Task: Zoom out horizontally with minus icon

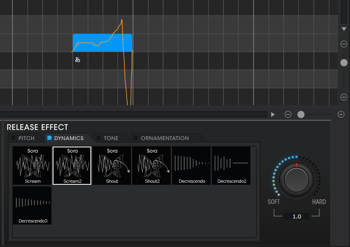Action: (288, 114)
